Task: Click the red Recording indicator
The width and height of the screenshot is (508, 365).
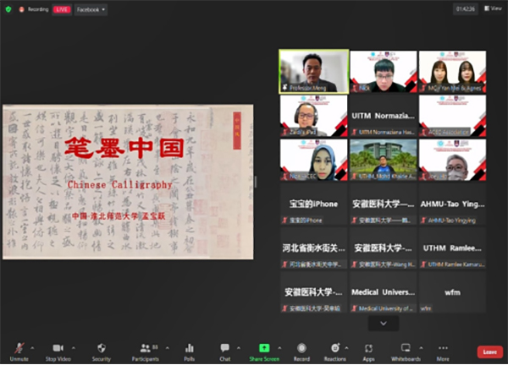Action: (x=34, y=9)
